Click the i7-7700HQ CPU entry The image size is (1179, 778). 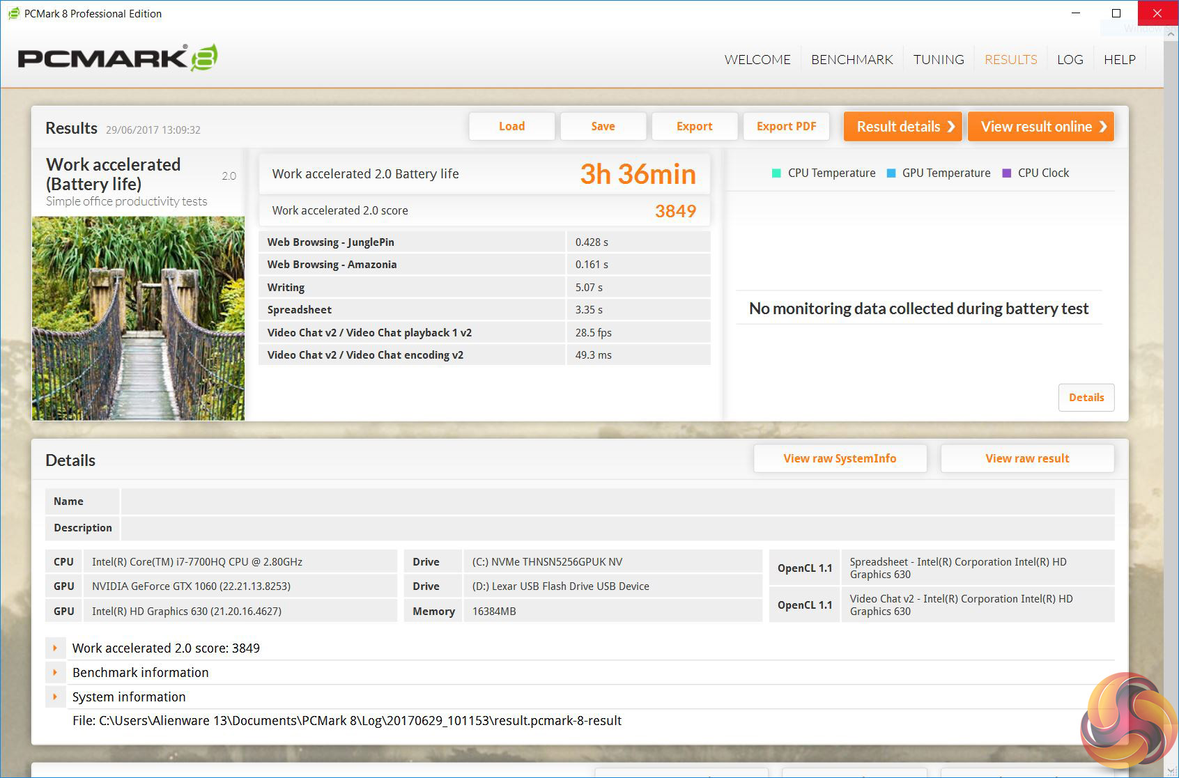(x=240, y=562)
